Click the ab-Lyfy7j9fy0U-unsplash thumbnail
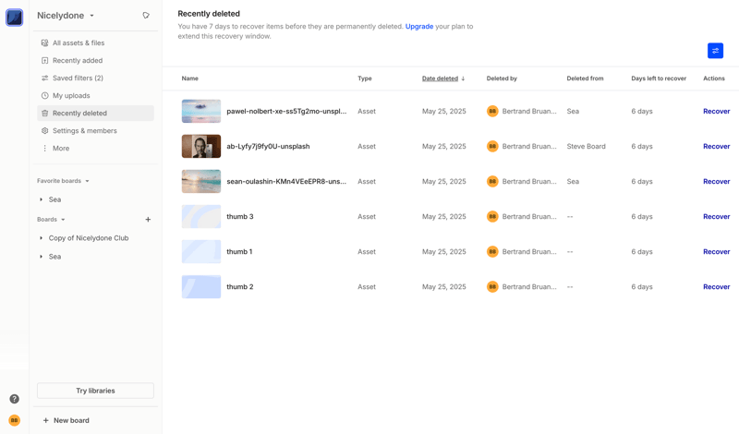 point(201,147)
